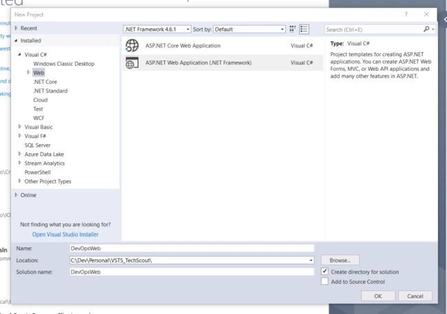The height and width of the screenshot is (314, 447).
Task: Select the SQL Server category
Action: [37, 145]
